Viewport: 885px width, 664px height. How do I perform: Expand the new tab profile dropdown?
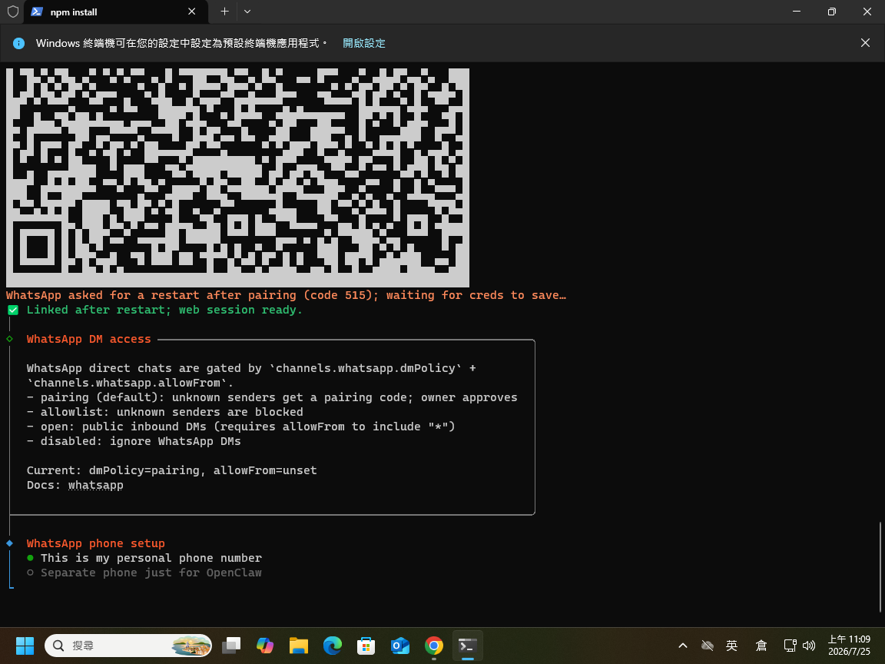(247, 12)
